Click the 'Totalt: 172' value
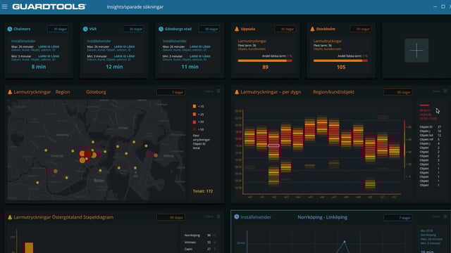 coord(203,191)
